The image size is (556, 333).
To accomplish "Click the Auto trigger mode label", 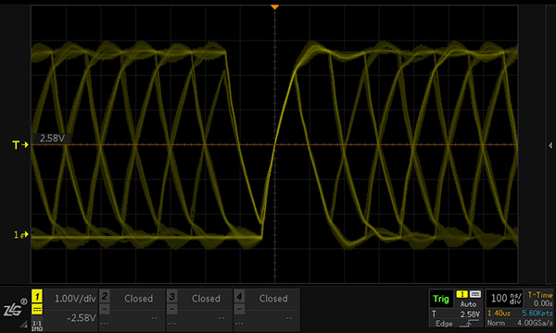I will click(x=468, y=304).
